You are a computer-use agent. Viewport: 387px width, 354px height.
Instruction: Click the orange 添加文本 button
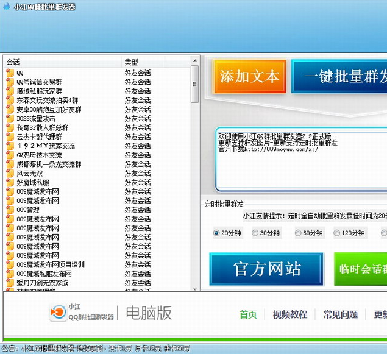pos(249,77)
